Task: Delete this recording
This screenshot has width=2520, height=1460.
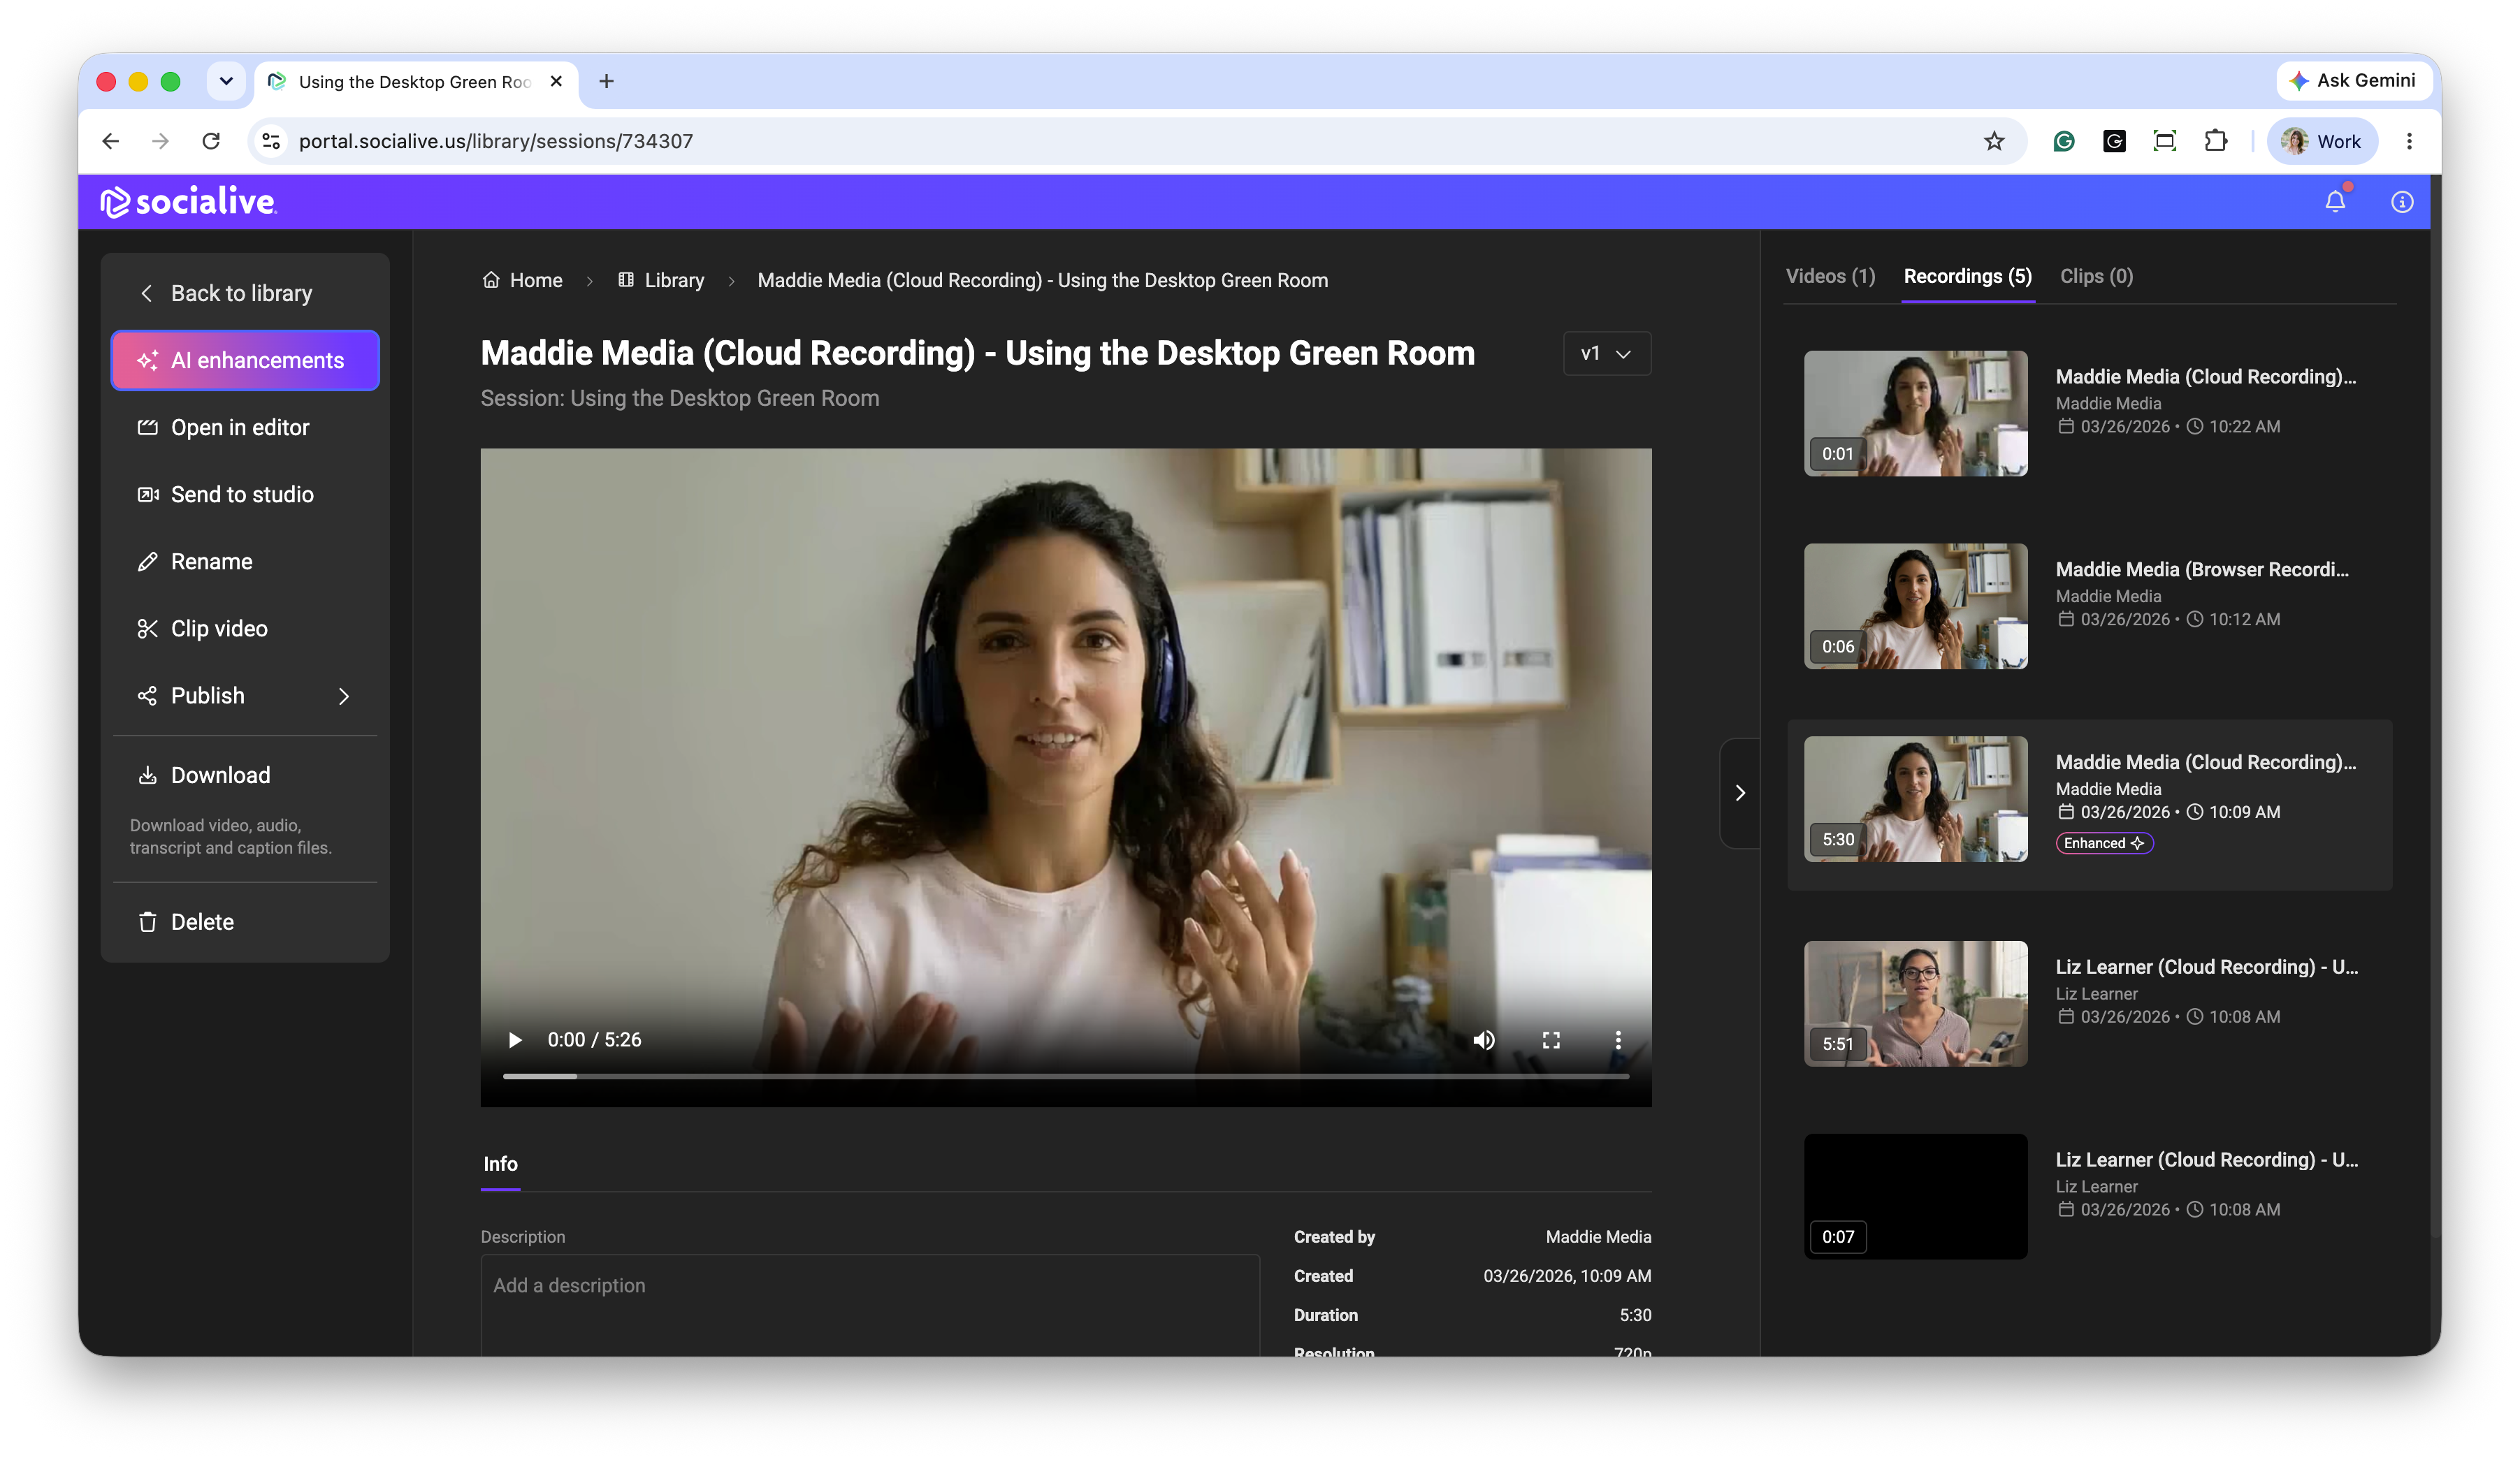Action: (x=245, y=921)
